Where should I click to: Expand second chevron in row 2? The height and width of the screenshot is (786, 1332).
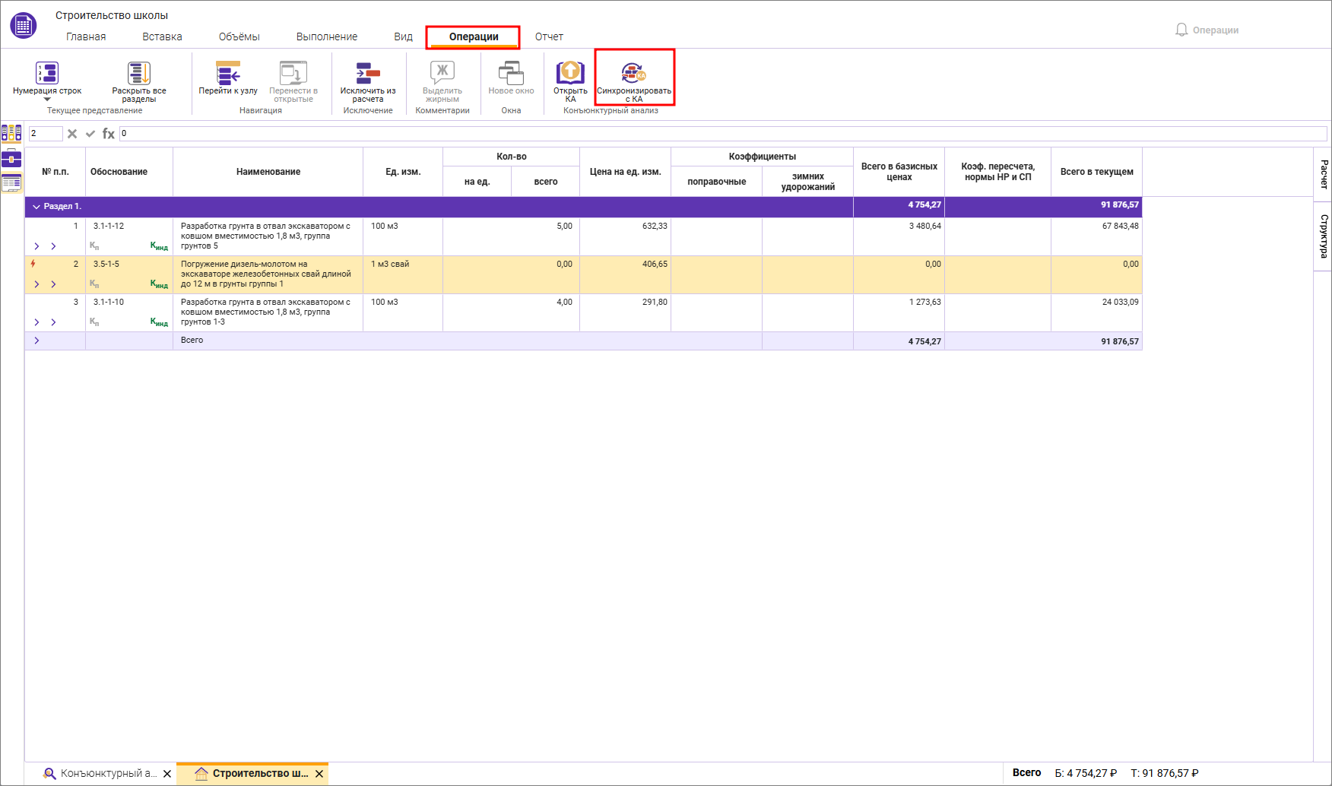coord(53,284)
